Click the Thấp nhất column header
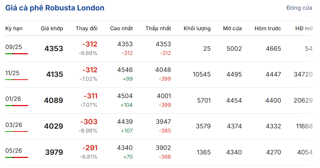The image size is (320, 168). click(x=158, y=29)
